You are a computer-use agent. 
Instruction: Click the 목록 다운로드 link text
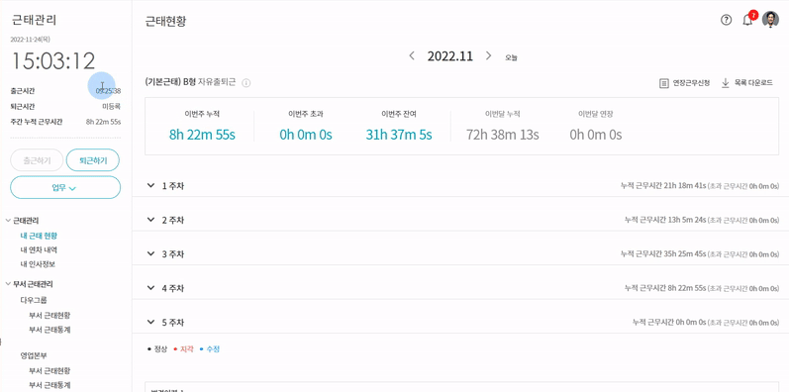[753, 83]
